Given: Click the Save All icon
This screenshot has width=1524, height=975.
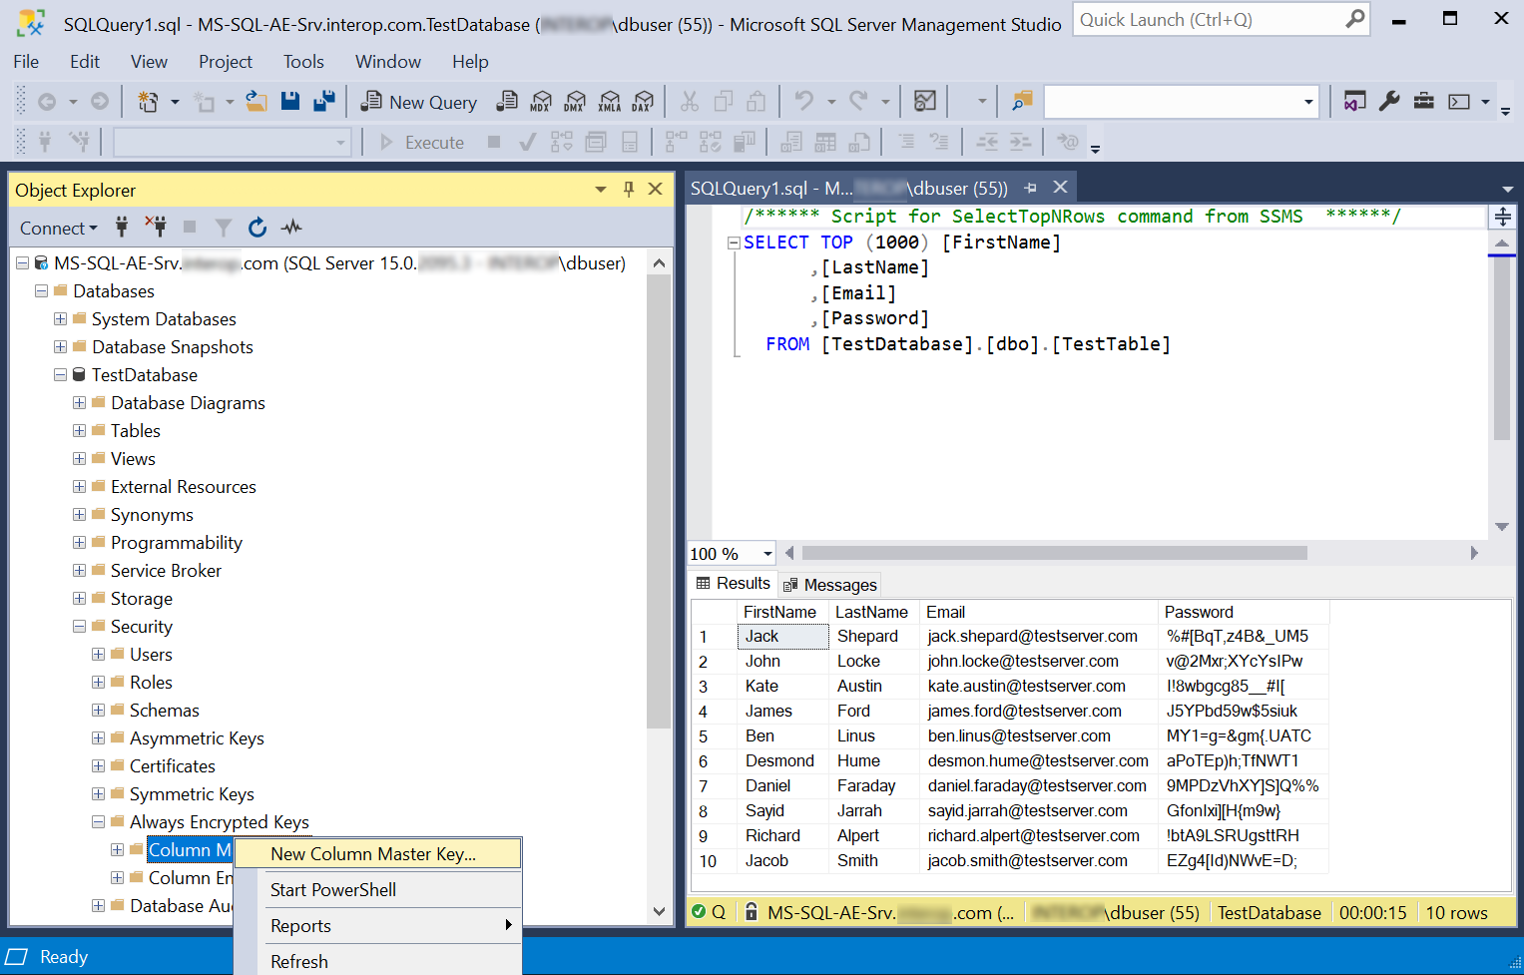Looking at the screenshot, I should (x=324, y=101).
